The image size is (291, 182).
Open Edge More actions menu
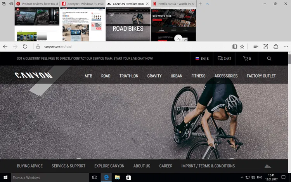point(286,47)
